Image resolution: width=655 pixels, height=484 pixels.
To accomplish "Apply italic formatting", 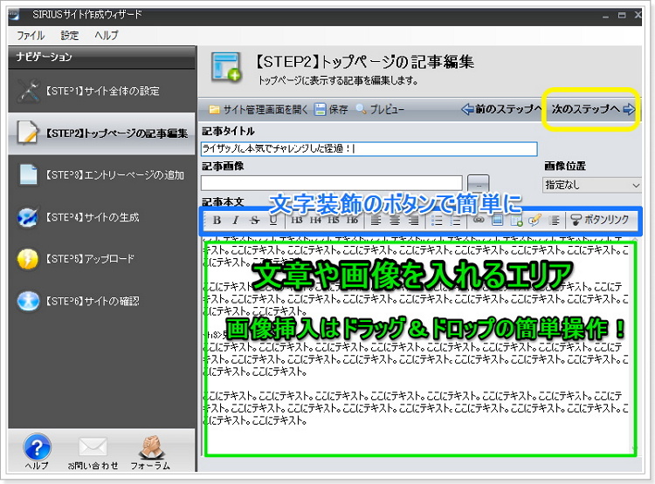I will pyautogui.click(x=236, y=221).
